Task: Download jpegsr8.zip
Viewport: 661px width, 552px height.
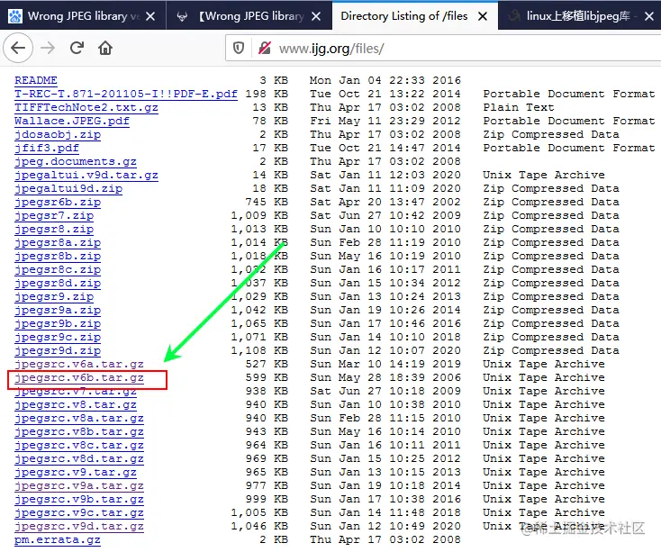Action: (x=54, y=229)
